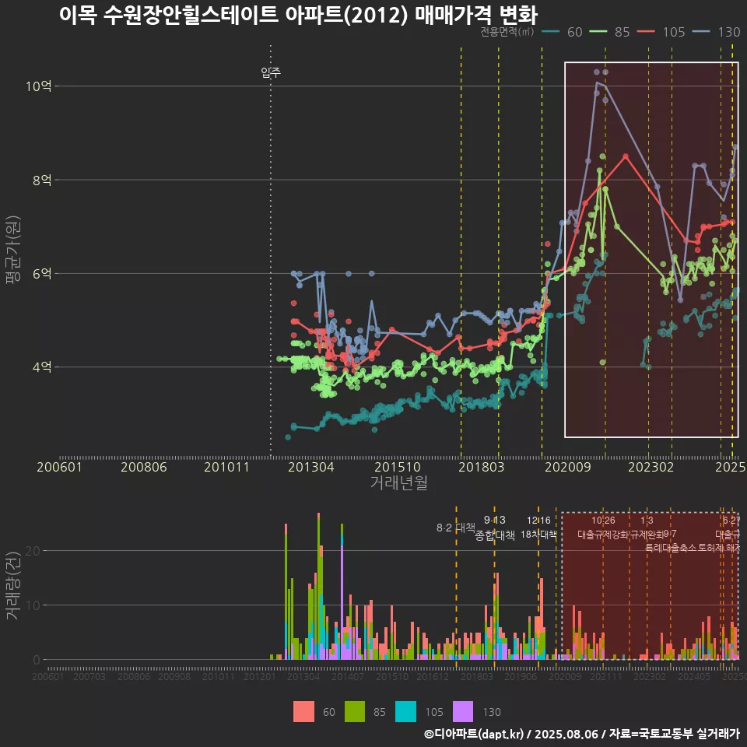Click the 9·13 종합대책 annotation
Image resolution: width=747 pixels, height=747 pixels.
(495, 528)
